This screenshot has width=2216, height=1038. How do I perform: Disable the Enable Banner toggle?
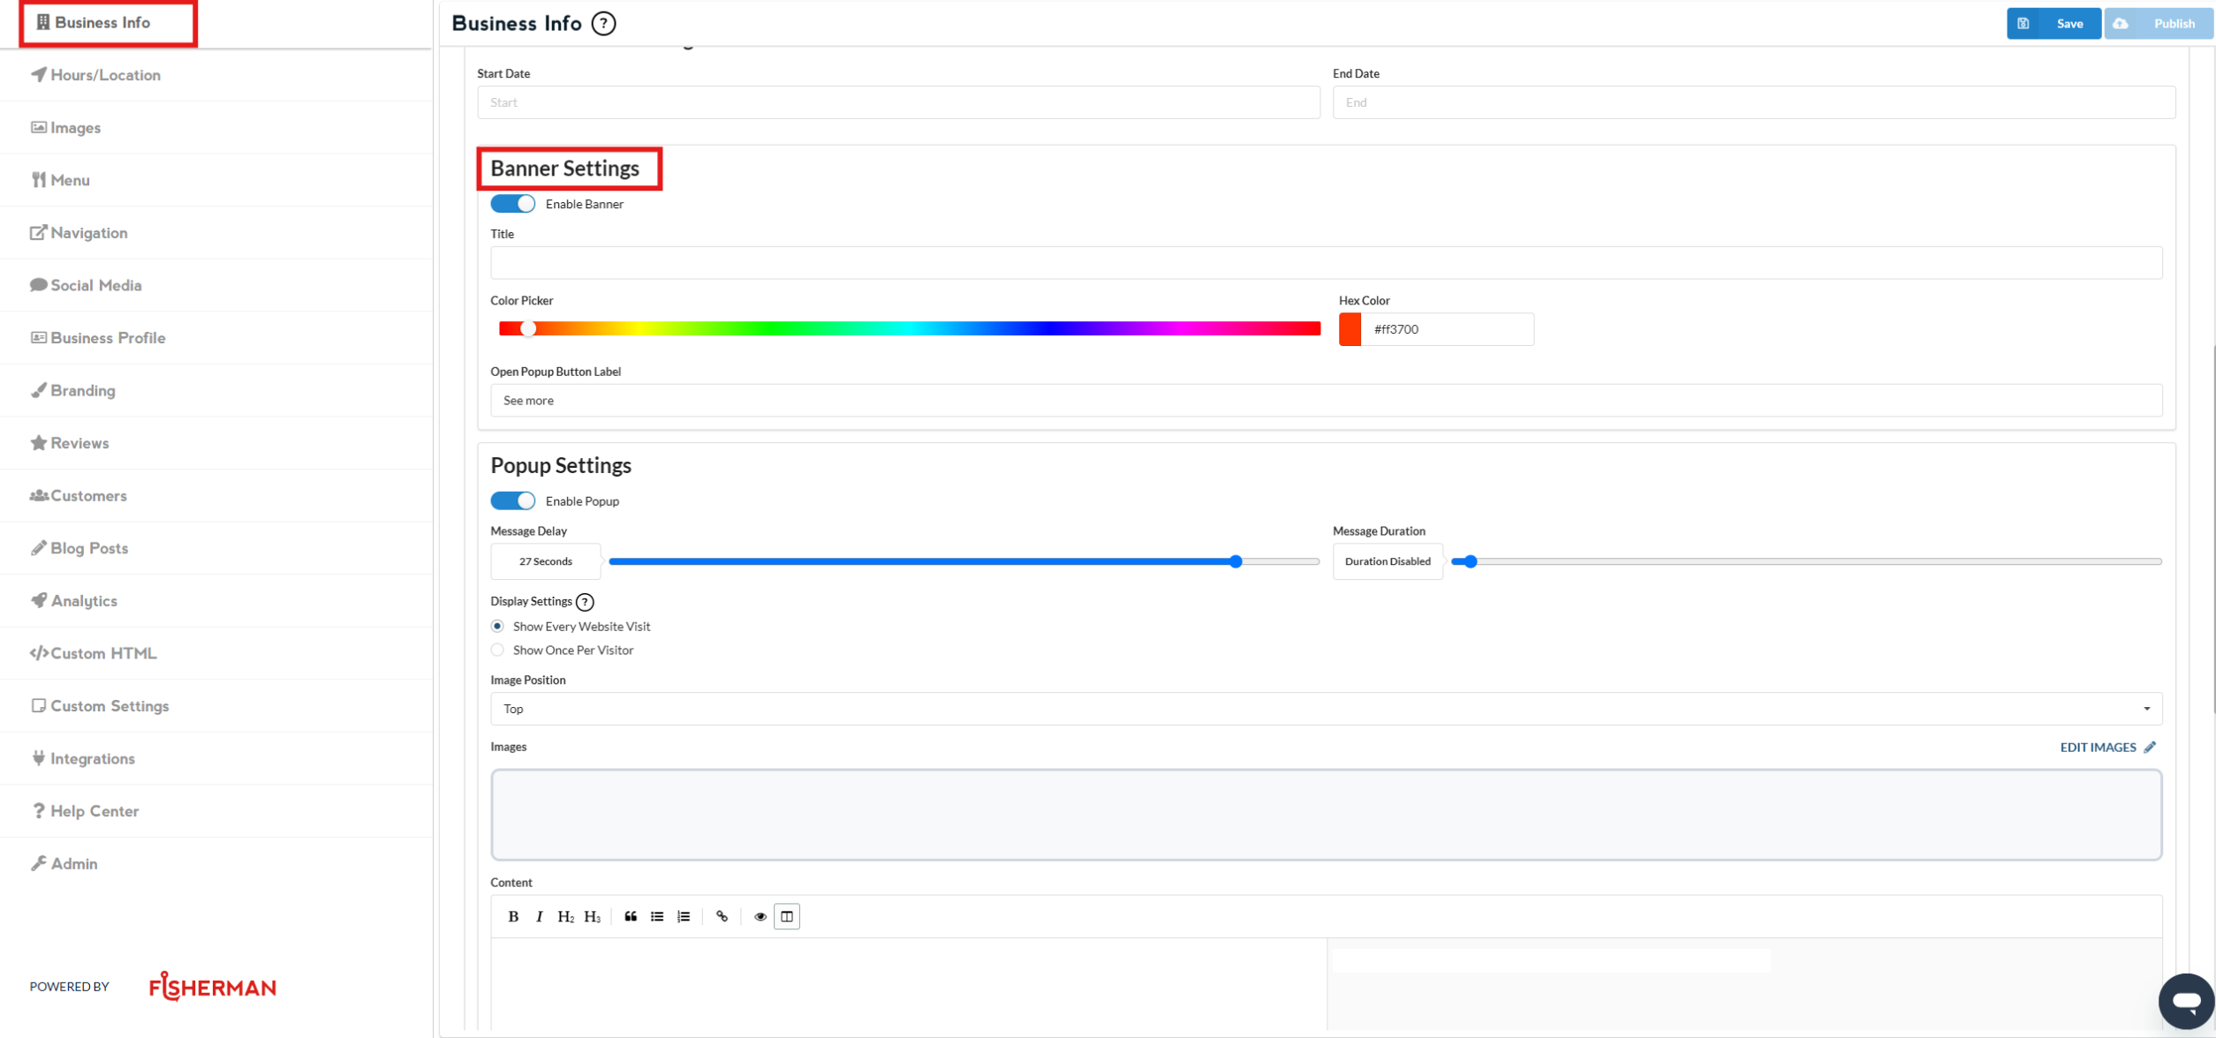coord(513,204)
